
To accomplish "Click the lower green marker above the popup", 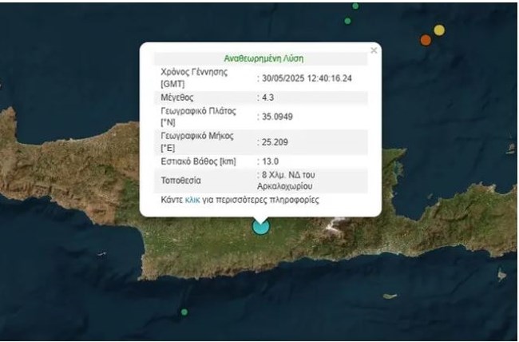I will click(x=347, y=20).
